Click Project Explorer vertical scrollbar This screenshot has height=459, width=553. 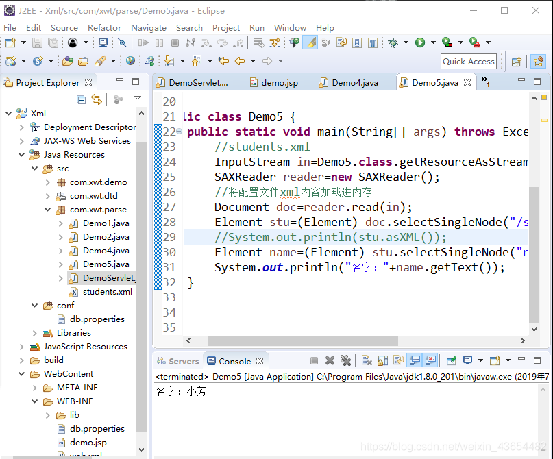point(141,286)
